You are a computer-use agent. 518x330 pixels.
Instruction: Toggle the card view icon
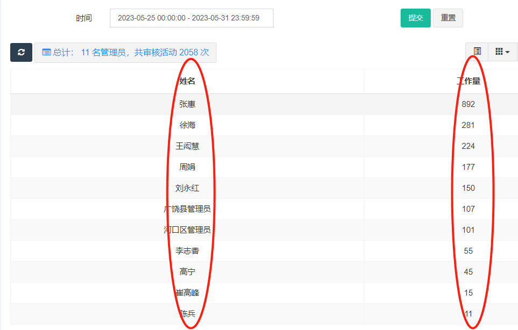pos(477,52)
